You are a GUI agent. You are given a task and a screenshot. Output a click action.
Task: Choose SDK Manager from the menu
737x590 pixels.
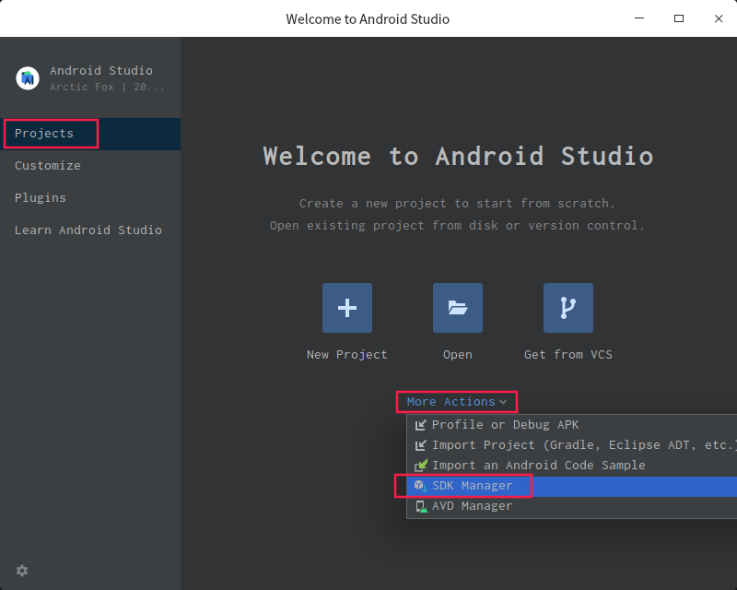(473, 486)
